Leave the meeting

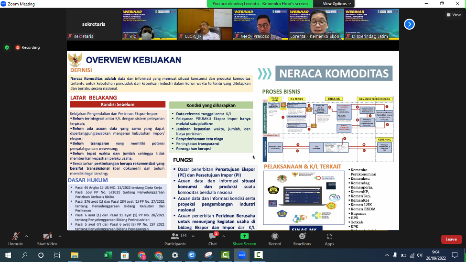451,239
